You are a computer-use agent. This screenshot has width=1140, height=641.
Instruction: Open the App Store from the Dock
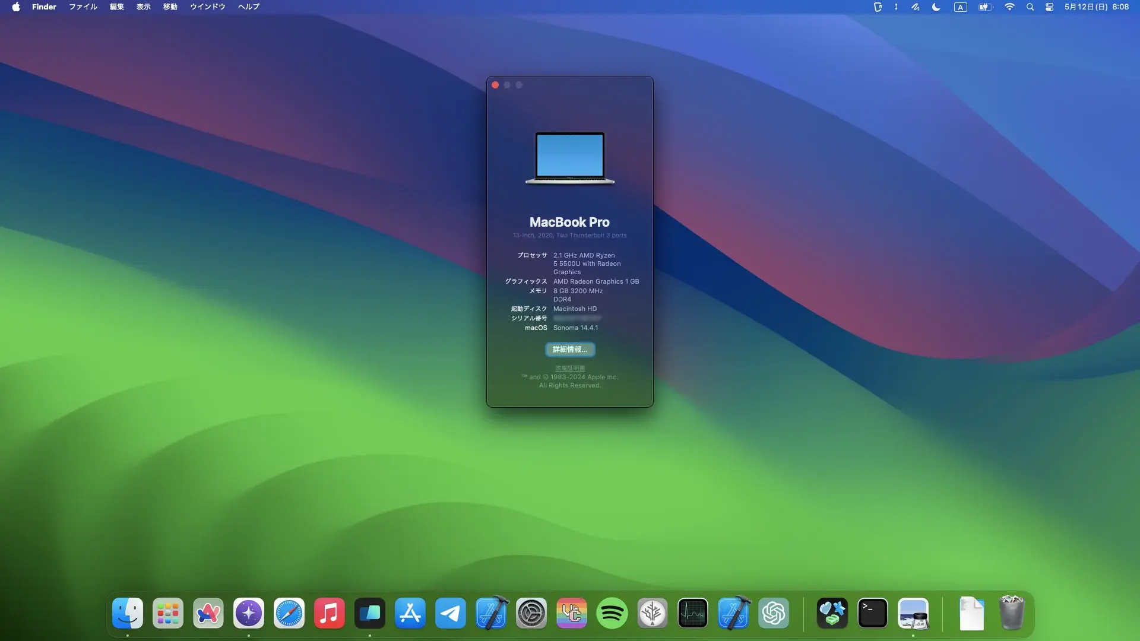[410, 613]
